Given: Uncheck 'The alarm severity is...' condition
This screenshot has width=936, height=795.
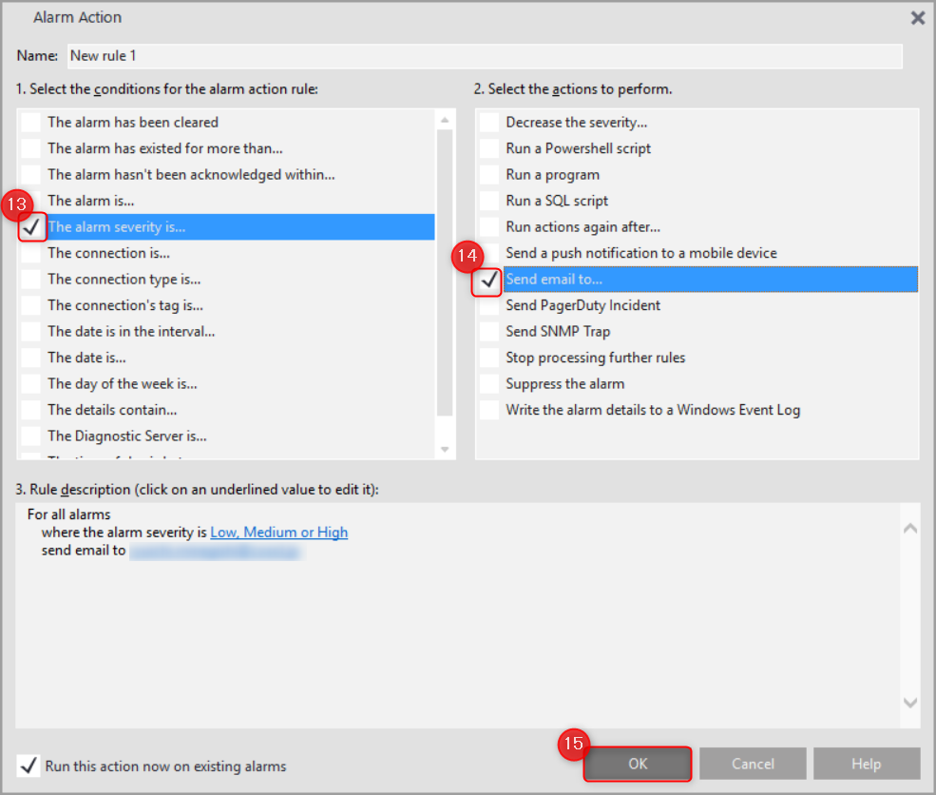Looking at the screenshot, I should tap(31, 227).
